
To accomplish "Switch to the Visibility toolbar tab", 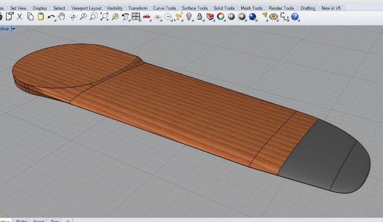I will [x=115, y=8].
